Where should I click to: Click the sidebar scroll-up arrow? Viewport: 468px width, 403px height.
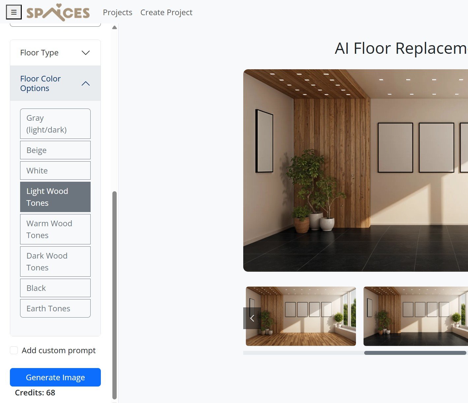click(114, 27)
